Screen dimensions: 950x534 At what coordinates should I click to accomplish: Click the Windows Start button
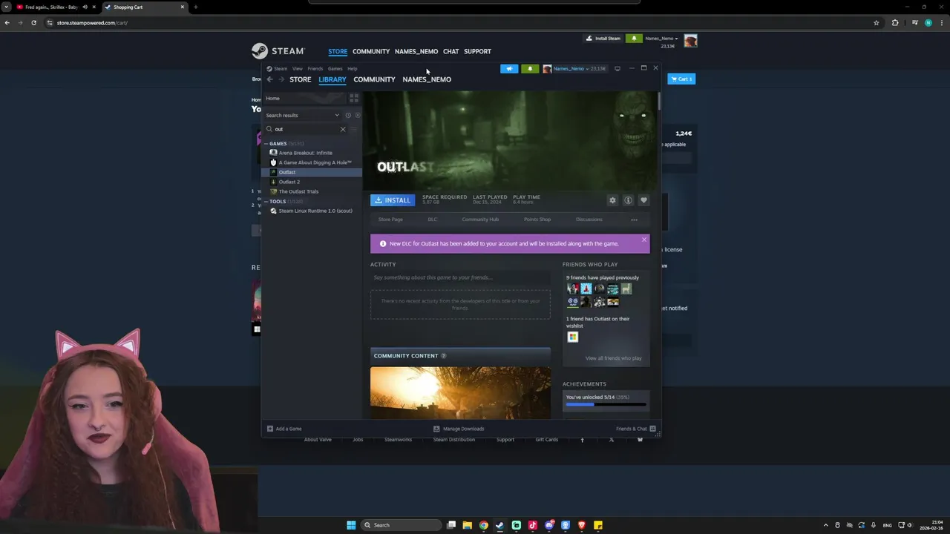point(351,525)
